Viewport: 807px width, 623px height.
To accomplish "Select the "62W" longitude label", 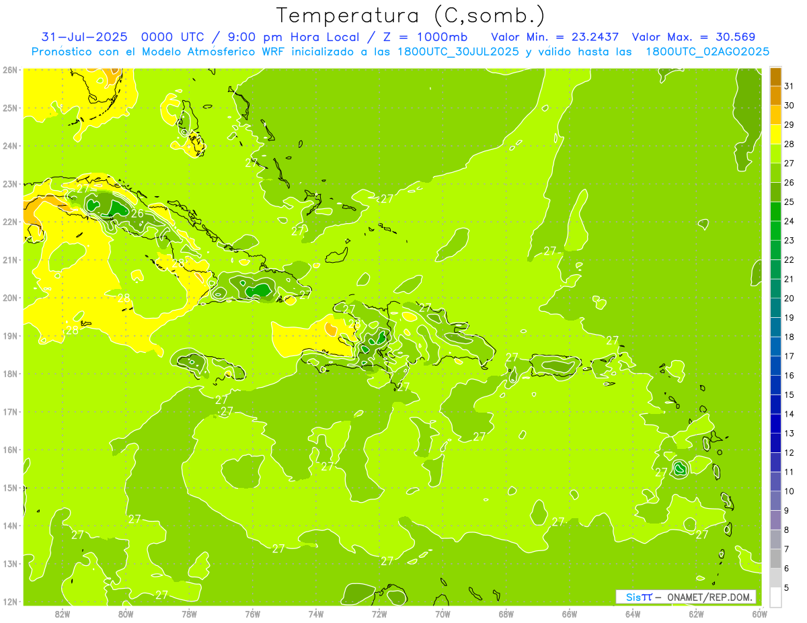I will point(696,614).
